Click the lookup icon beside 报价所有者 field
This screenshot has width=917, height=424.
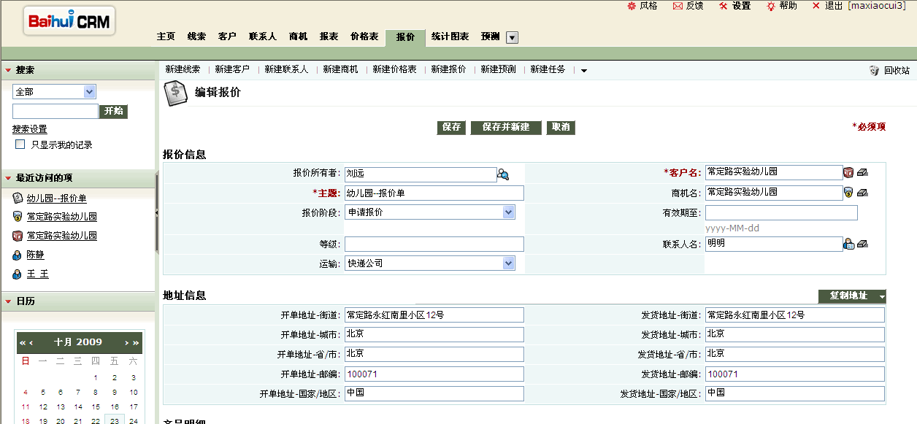[503, 174]
